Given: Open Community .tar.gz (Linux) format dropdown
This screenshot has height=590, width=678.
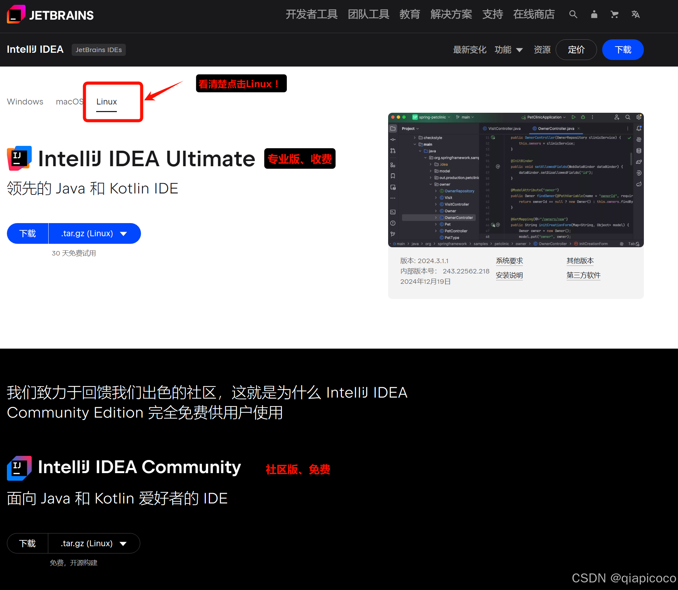Looking at the screenshot, I should click(x=94, y=543).
